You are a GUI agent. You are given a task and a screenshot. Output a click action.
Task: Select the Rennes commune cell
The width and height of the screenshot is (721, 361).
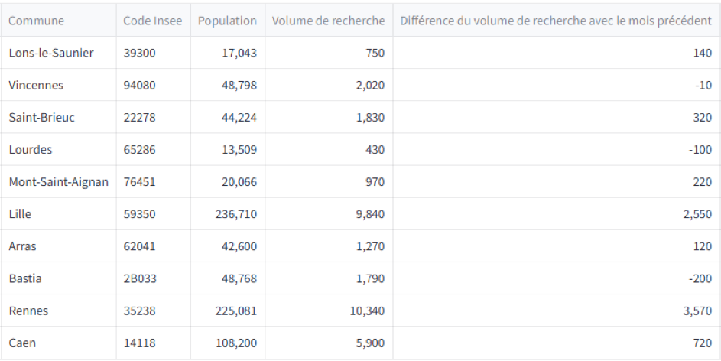coord(28,311)
